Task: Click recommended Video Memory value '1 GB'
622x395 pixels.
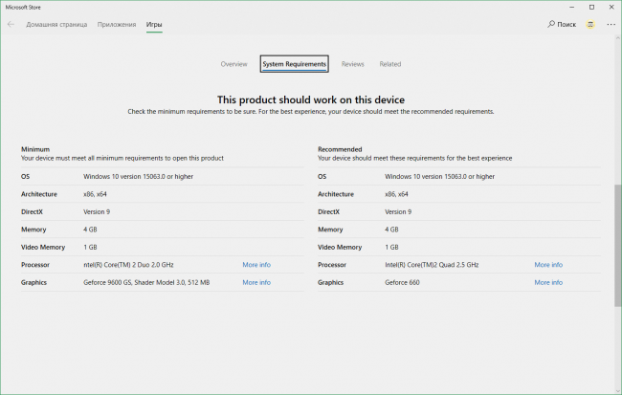Action: pos(391,247)
